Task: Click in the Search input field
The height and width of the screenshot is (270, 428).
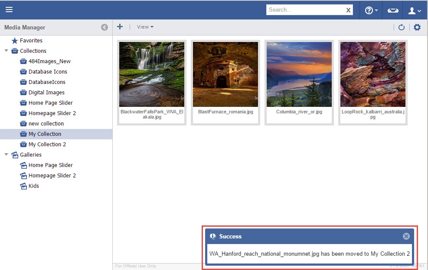Action: coord(306,10)
